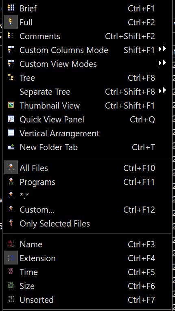Expand the Custom View Modes submenu arrow
The image size is (175, 311).
pyautogui.click(x=162, y=63)
